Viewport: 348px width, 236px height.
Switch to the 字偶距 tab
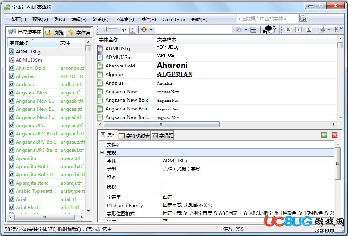tap(163, 135)
